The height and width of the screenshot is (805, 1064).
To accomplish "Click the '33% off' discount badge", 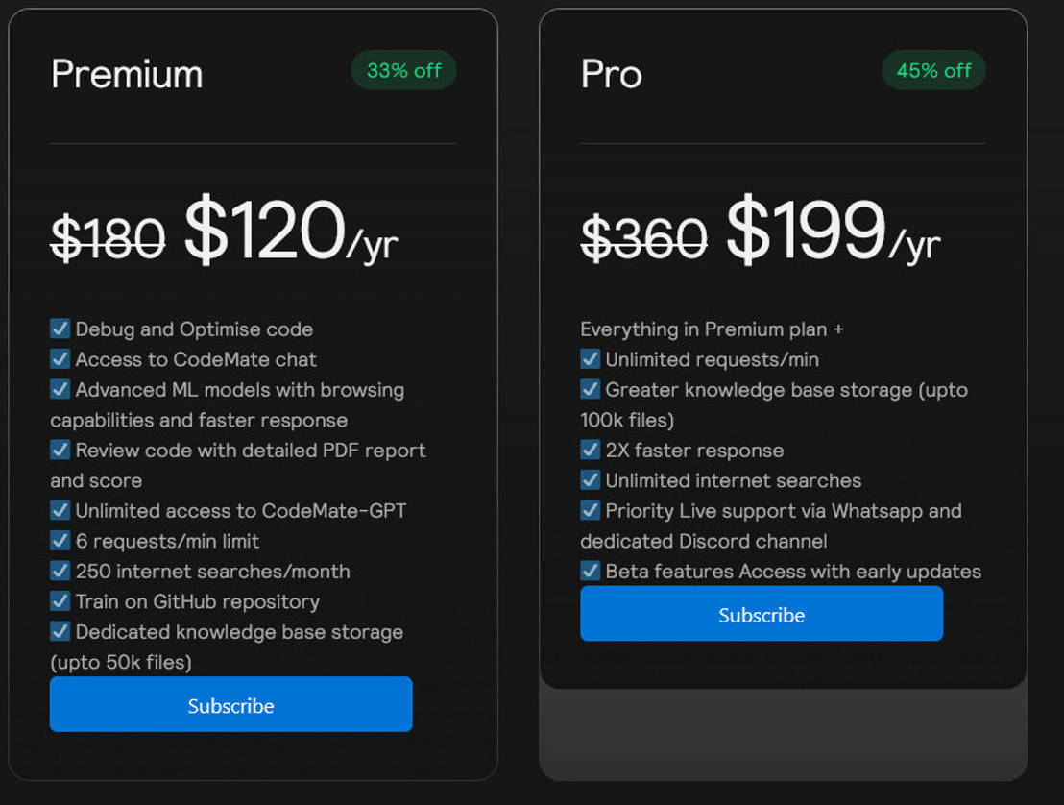I will click(403, 70).
